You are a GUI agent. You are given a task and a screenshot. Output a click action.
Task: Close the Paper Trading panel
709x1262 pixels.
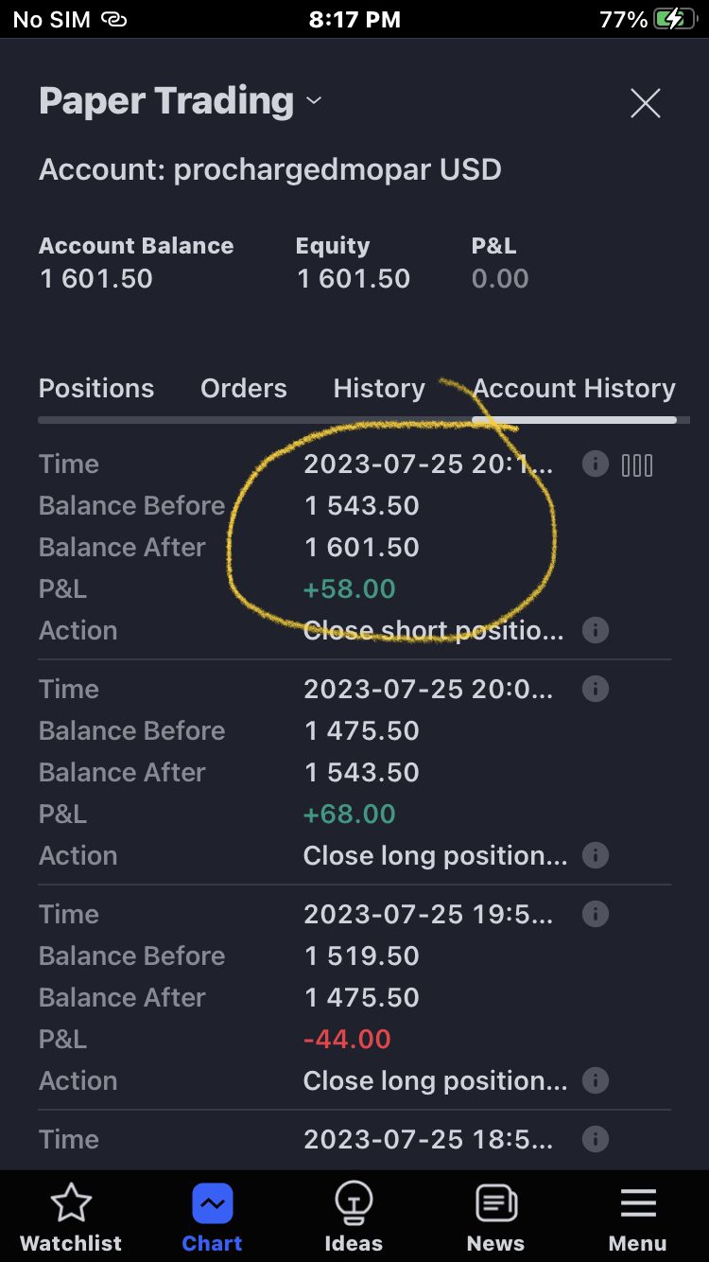646,103
